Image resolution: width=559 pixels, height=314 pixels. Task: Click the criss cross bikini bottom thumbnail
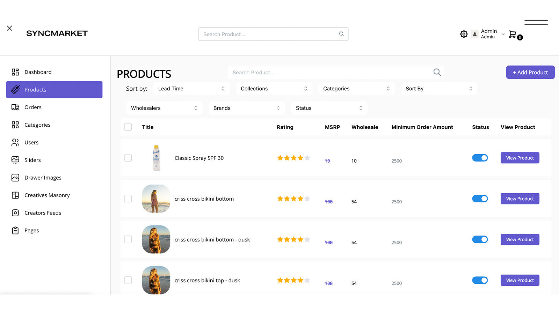point(156,199)
